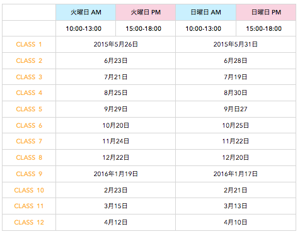This screenshot has width=300, height=234.
Task: Click the 9月日27 date cell
Action: coord(236,109)
